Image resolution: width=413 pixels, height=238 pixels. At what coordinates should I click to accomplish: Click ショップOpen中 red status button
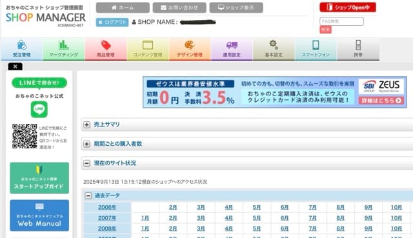pos(348,7)
